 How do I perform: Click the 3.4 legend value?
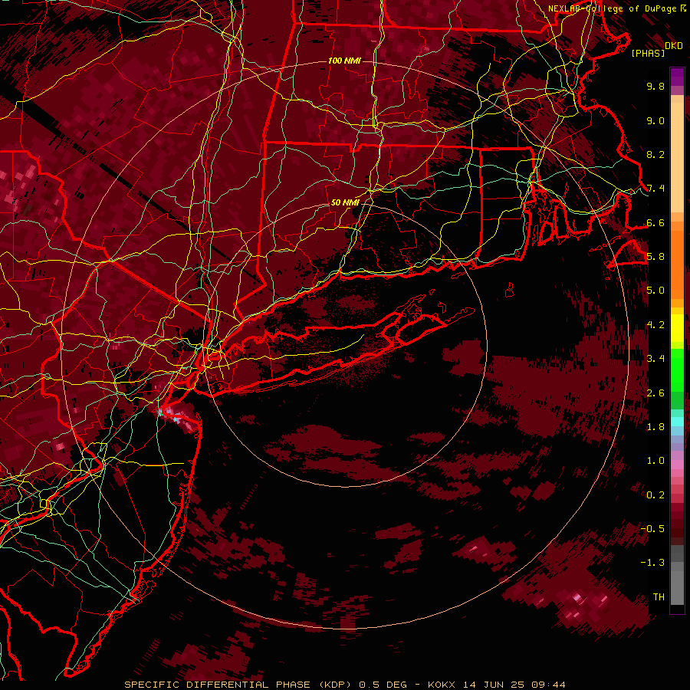(655, 359)
